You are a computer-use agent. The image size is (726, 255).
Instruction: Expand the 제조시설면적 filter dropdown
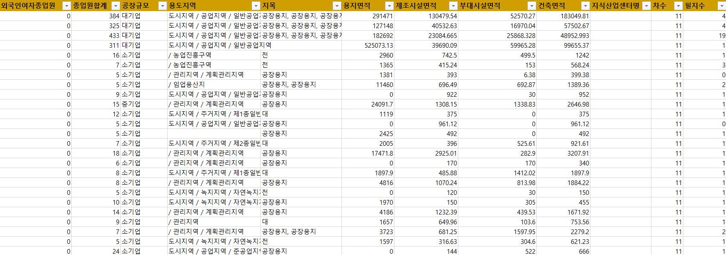tap(453, 6)
